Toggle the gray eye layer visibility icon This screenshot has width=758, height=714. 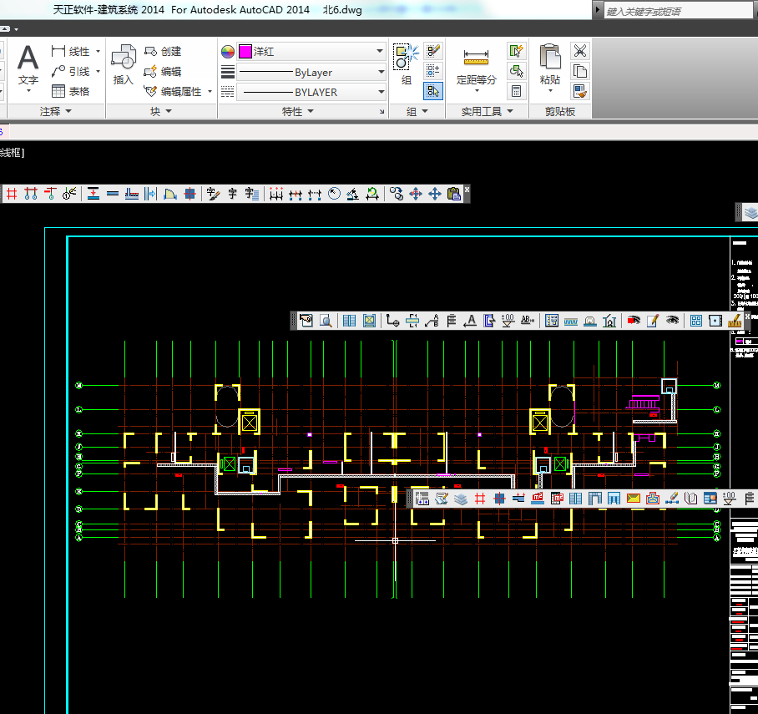[673, 321]
